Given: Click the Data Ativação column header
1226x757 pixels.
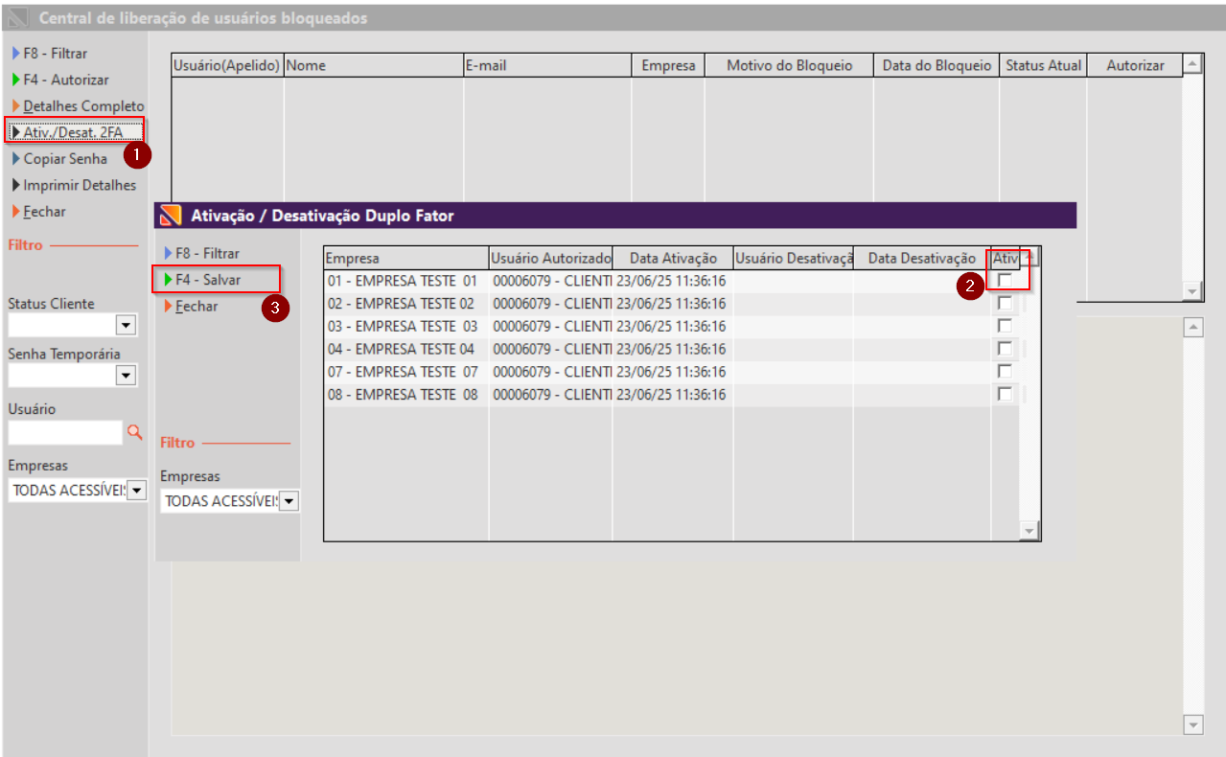Looking at the screenshot, I should (673, 258).
